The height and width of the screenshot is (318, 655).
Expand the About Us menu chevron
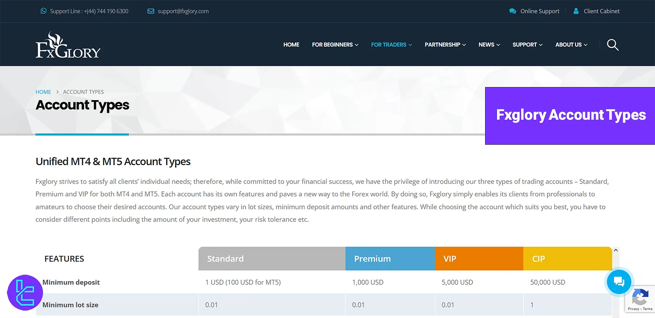(585, 45)
